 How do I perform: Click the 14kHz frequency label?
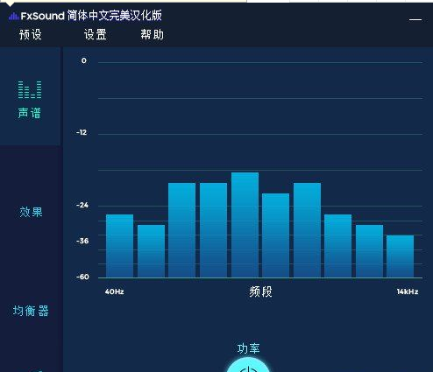[408, 291]
